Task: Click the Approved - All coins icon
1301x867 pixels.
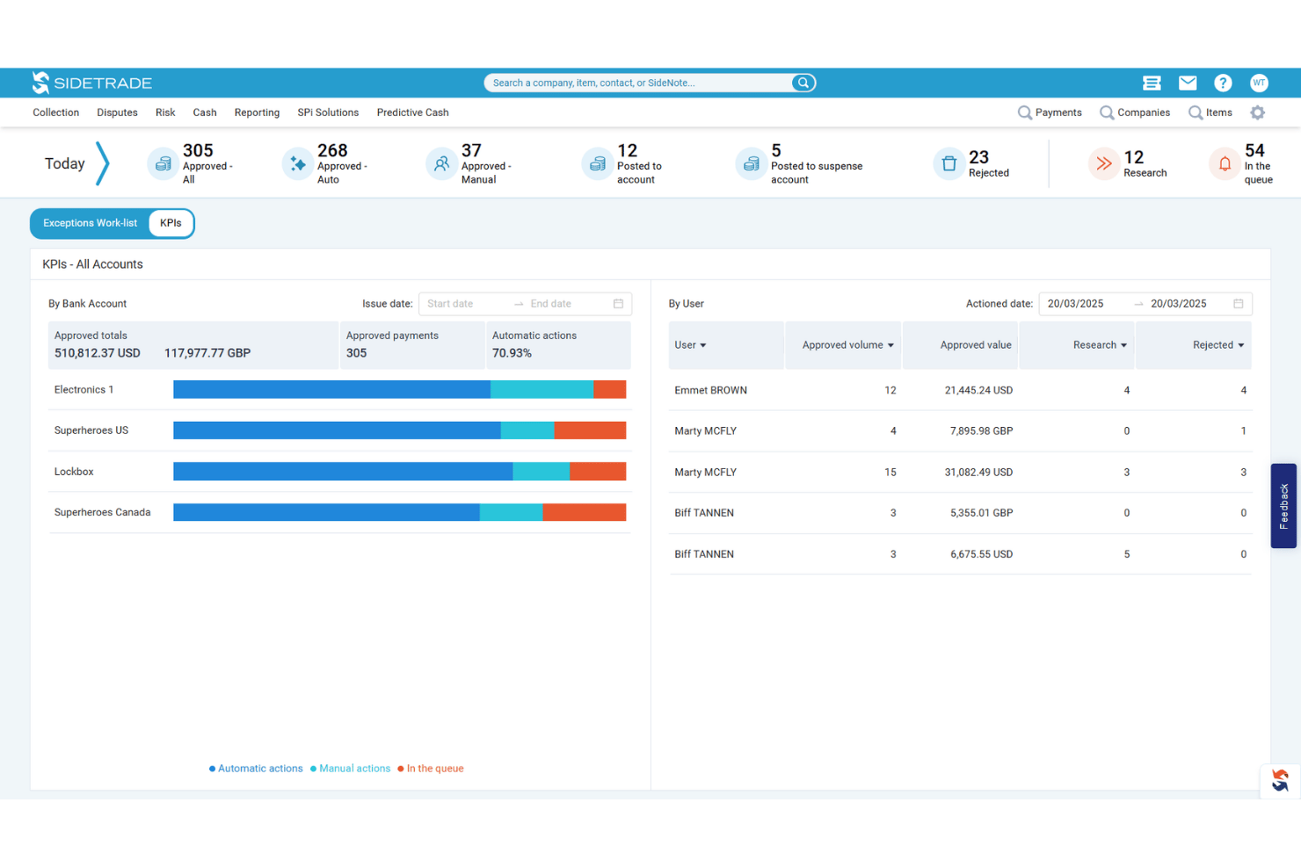Action: [163, 164]
